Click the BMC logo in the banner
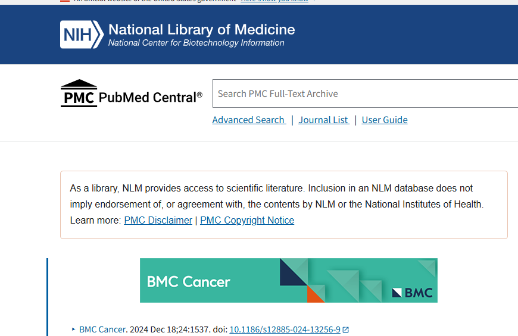518x336 pixels. tap(412, 292)
